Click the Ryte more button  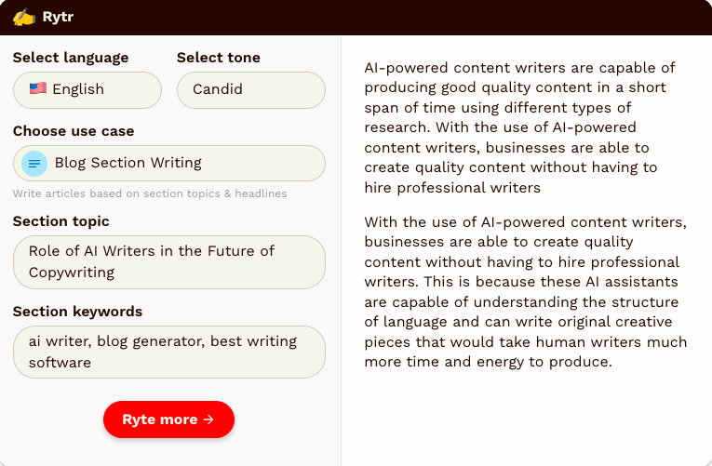coord(168,419)
